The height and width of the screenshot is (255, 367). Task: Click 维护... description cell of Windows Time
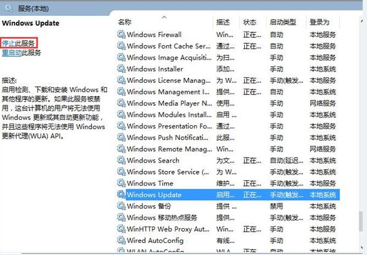(226, 183)
